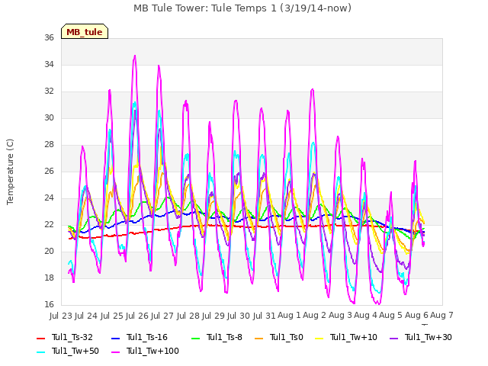Click the Aug 2 x-axis date
This screenshot has width=488, height=366.
315,316
